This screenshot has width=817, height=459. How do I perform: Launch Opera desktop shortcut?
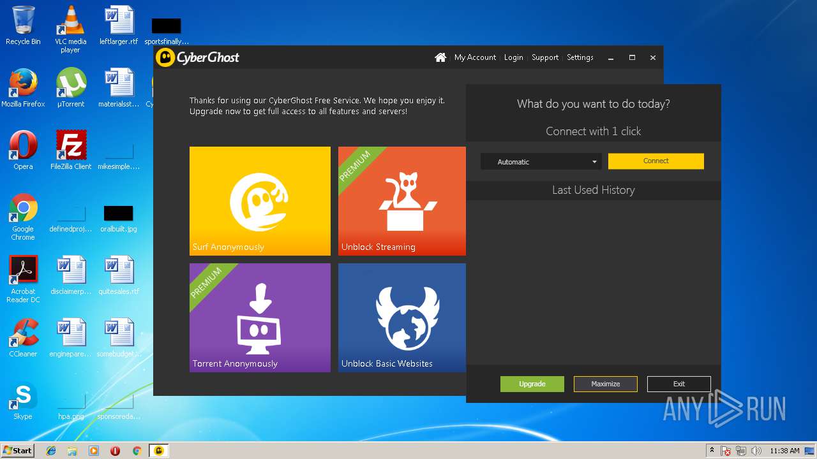(23, 150)
